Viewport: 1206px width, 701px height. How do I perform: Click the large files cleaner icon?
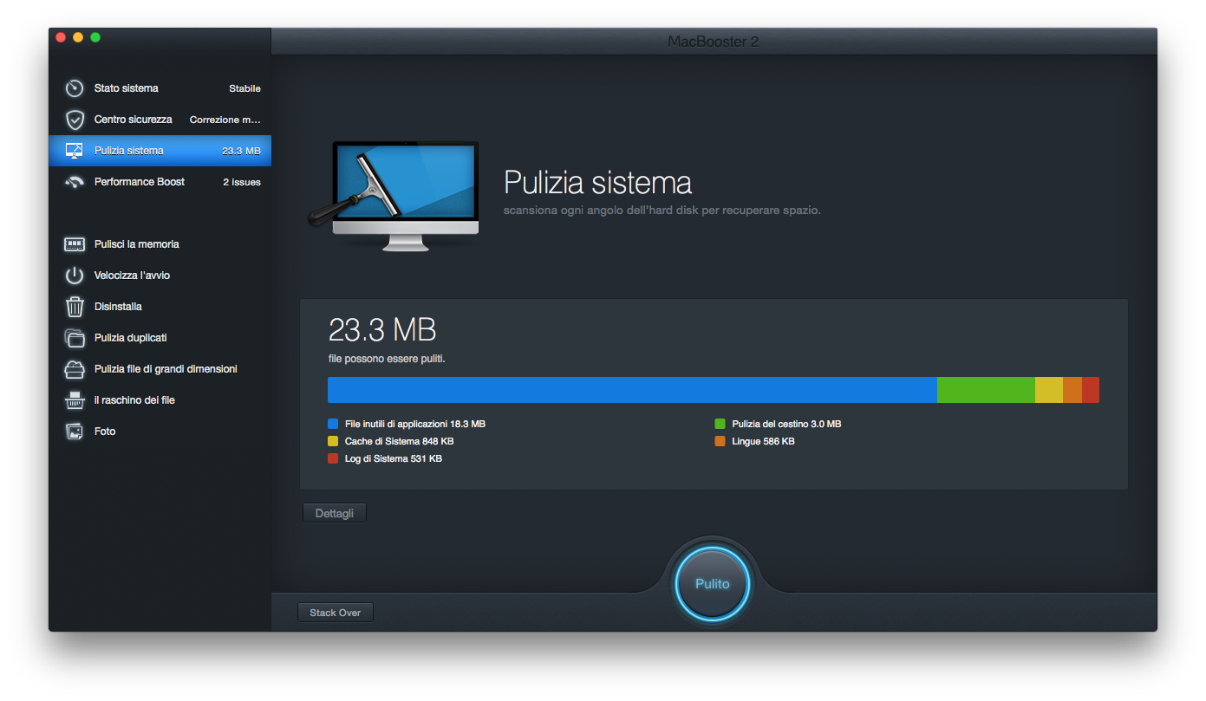75,369
